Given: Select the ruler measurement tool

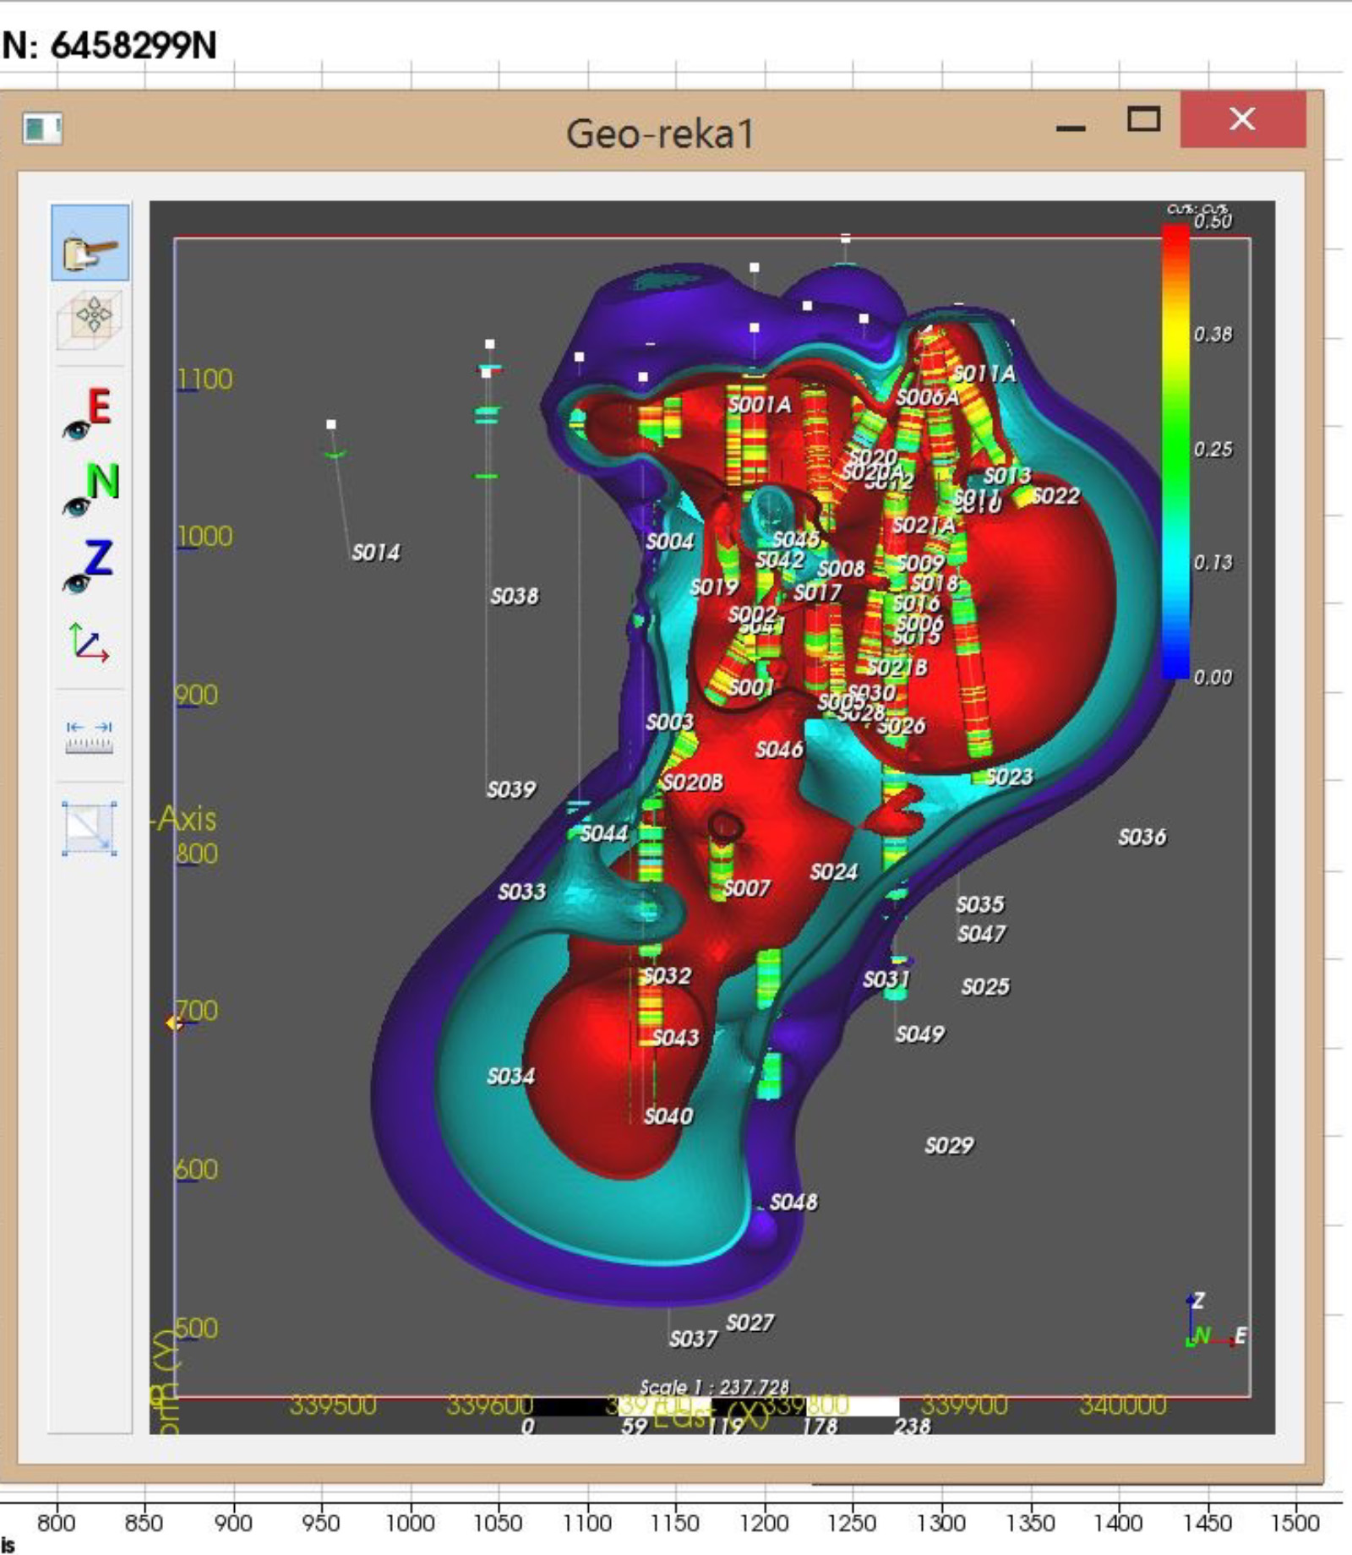Looking at the screenshot, I should 90,736.
